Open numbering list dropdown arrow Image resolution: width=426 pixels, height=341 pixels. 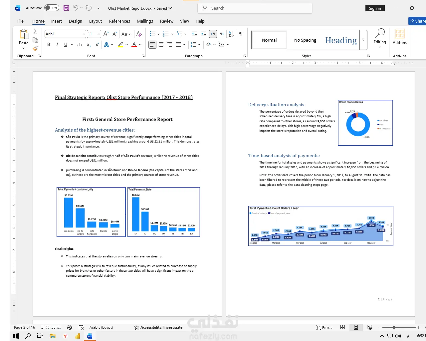pyautogui.click(x=172, y=34)
